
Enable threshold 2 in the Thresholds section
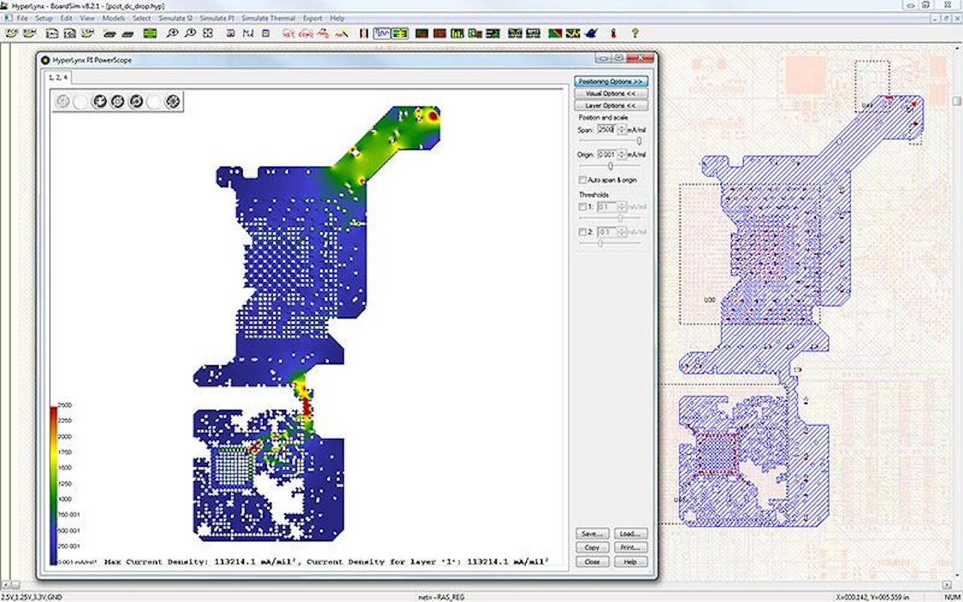point(581,232)
